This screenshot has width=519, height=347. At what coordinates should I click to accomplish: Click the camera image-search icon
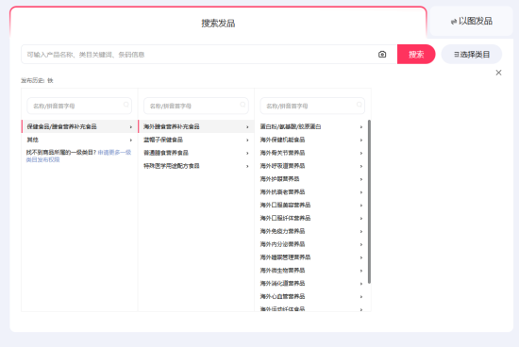(382, 55)
